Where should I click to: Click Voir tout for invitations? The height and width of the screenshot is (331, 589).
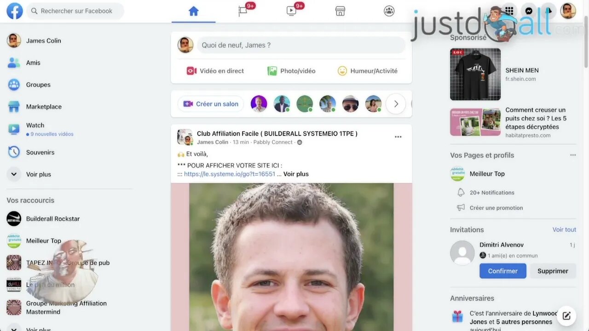point(564,229)
